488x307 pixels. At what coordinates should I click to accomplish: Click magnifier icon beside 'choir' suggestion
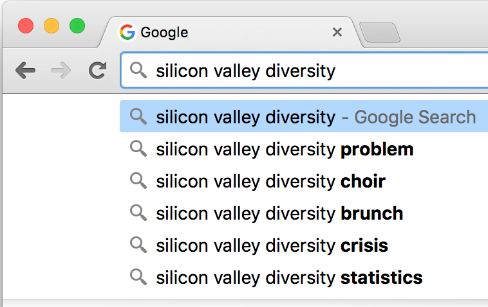(138, 180)
